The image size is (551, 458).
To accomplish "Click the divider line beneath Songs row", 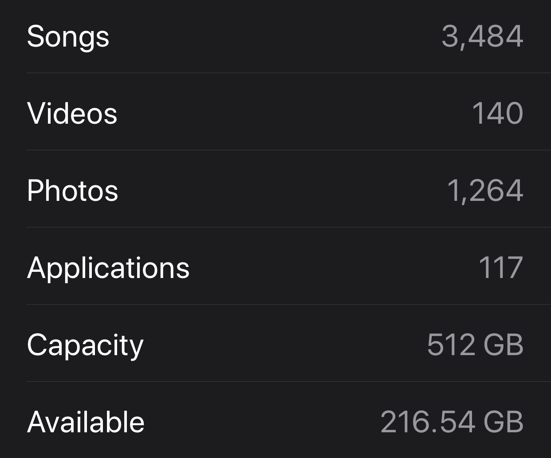I will (x=289, y=73).
